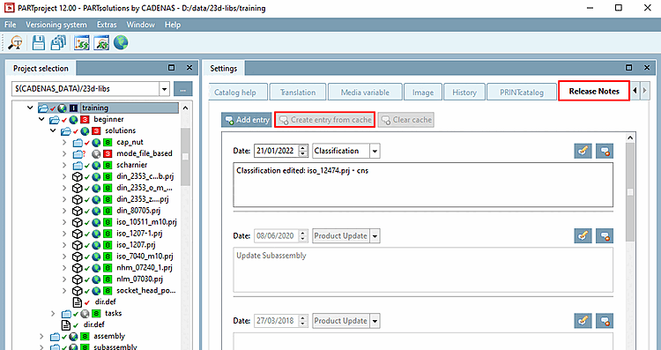Click the cube icon of nlm_07030.prj
The height and width of the screenshot is (350, 661).
click(x=78, y=279)
